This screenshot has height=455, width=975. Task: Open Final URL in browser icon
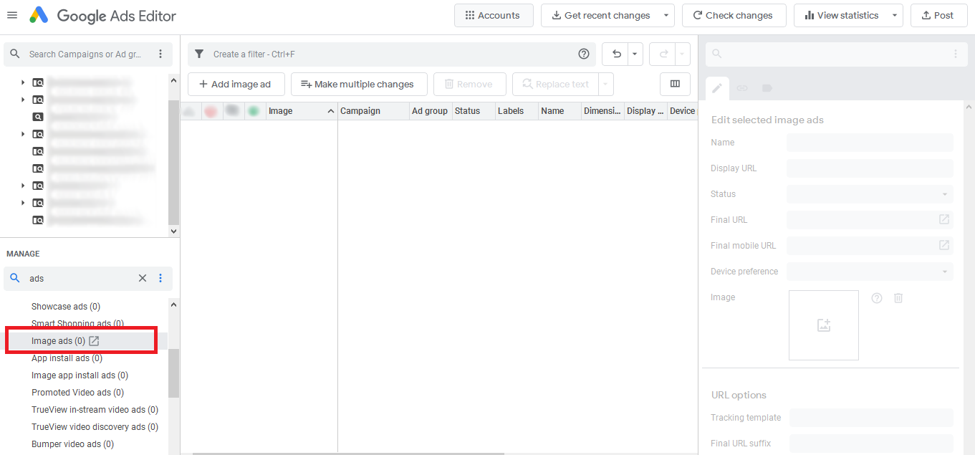[x=944, y=220]
